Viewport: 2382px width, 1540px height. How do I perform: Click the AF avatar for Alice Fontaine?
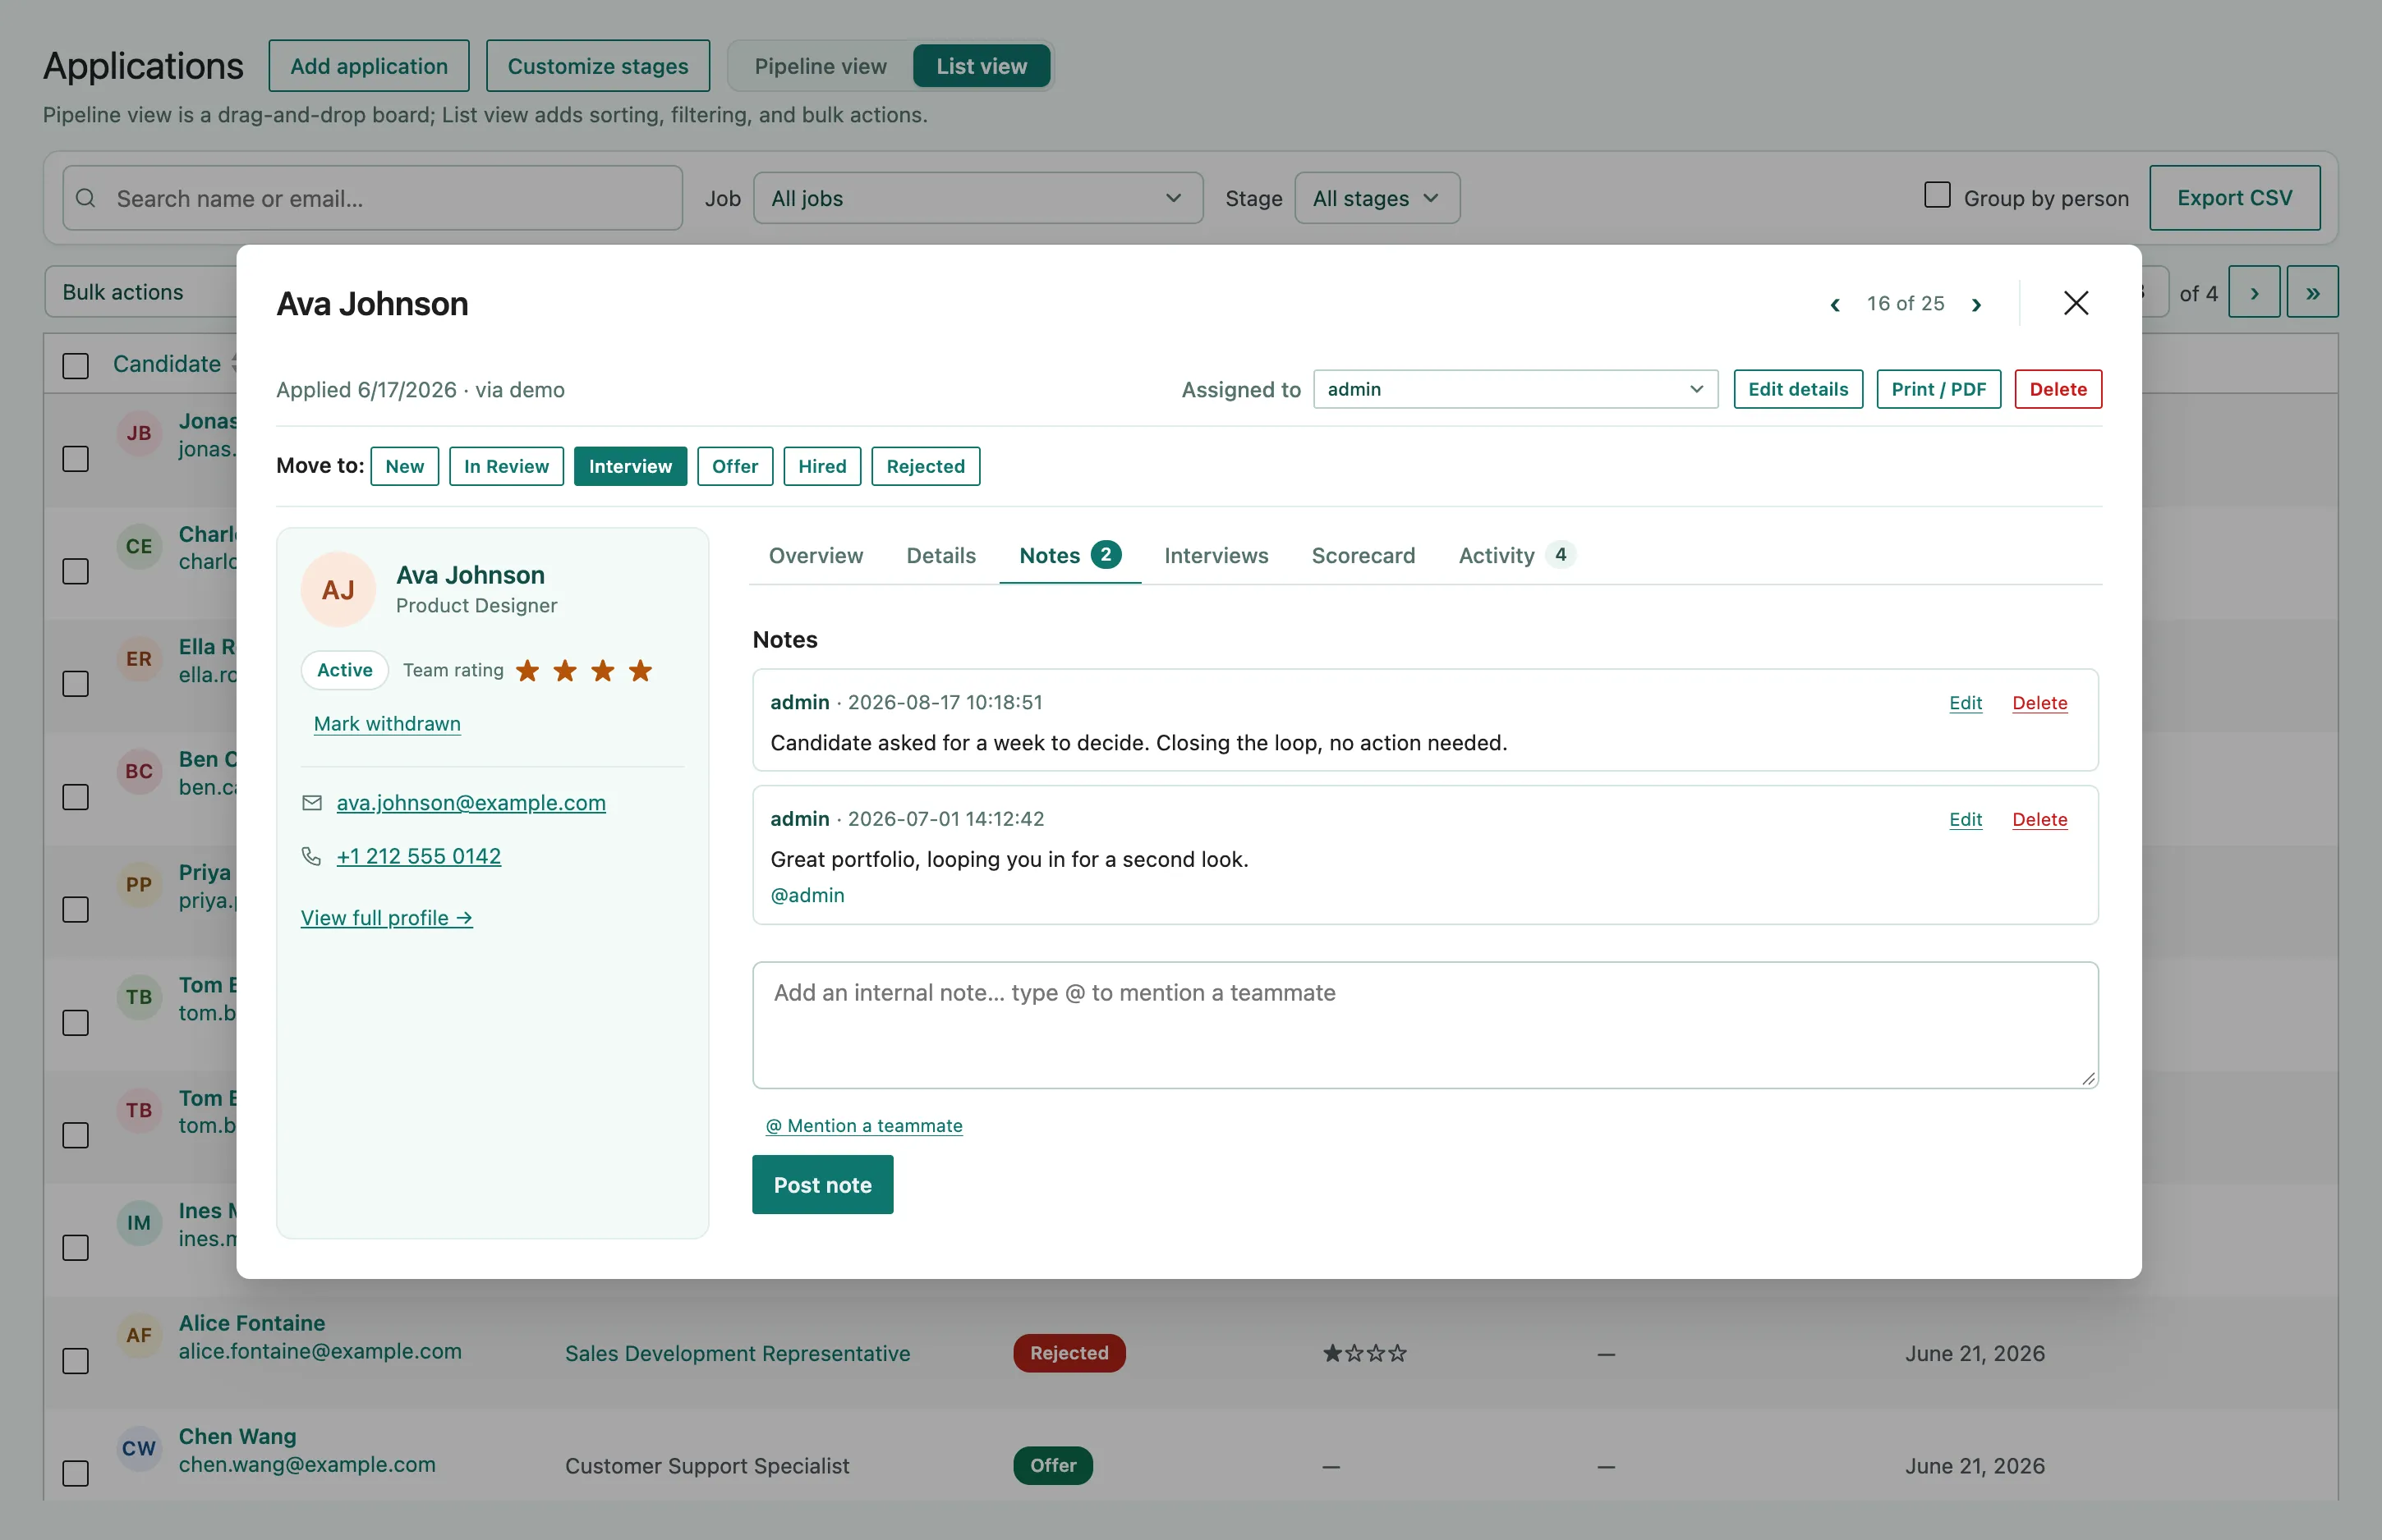pos(139,1336)
